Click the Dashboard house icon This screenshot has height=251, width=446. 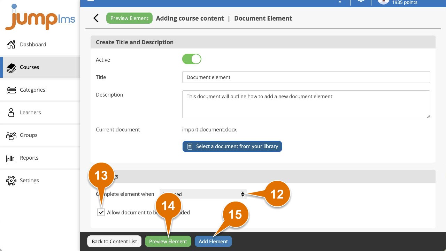point(11,45)
